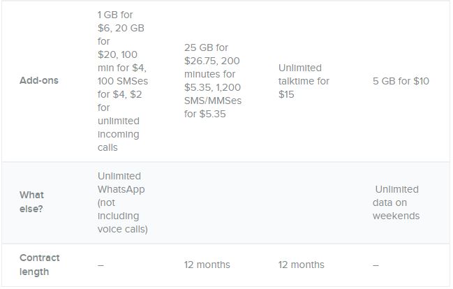
Task: Click the "Unlimited data on weekends" cell
Action: pyautogui.click(x=396, y=202)
